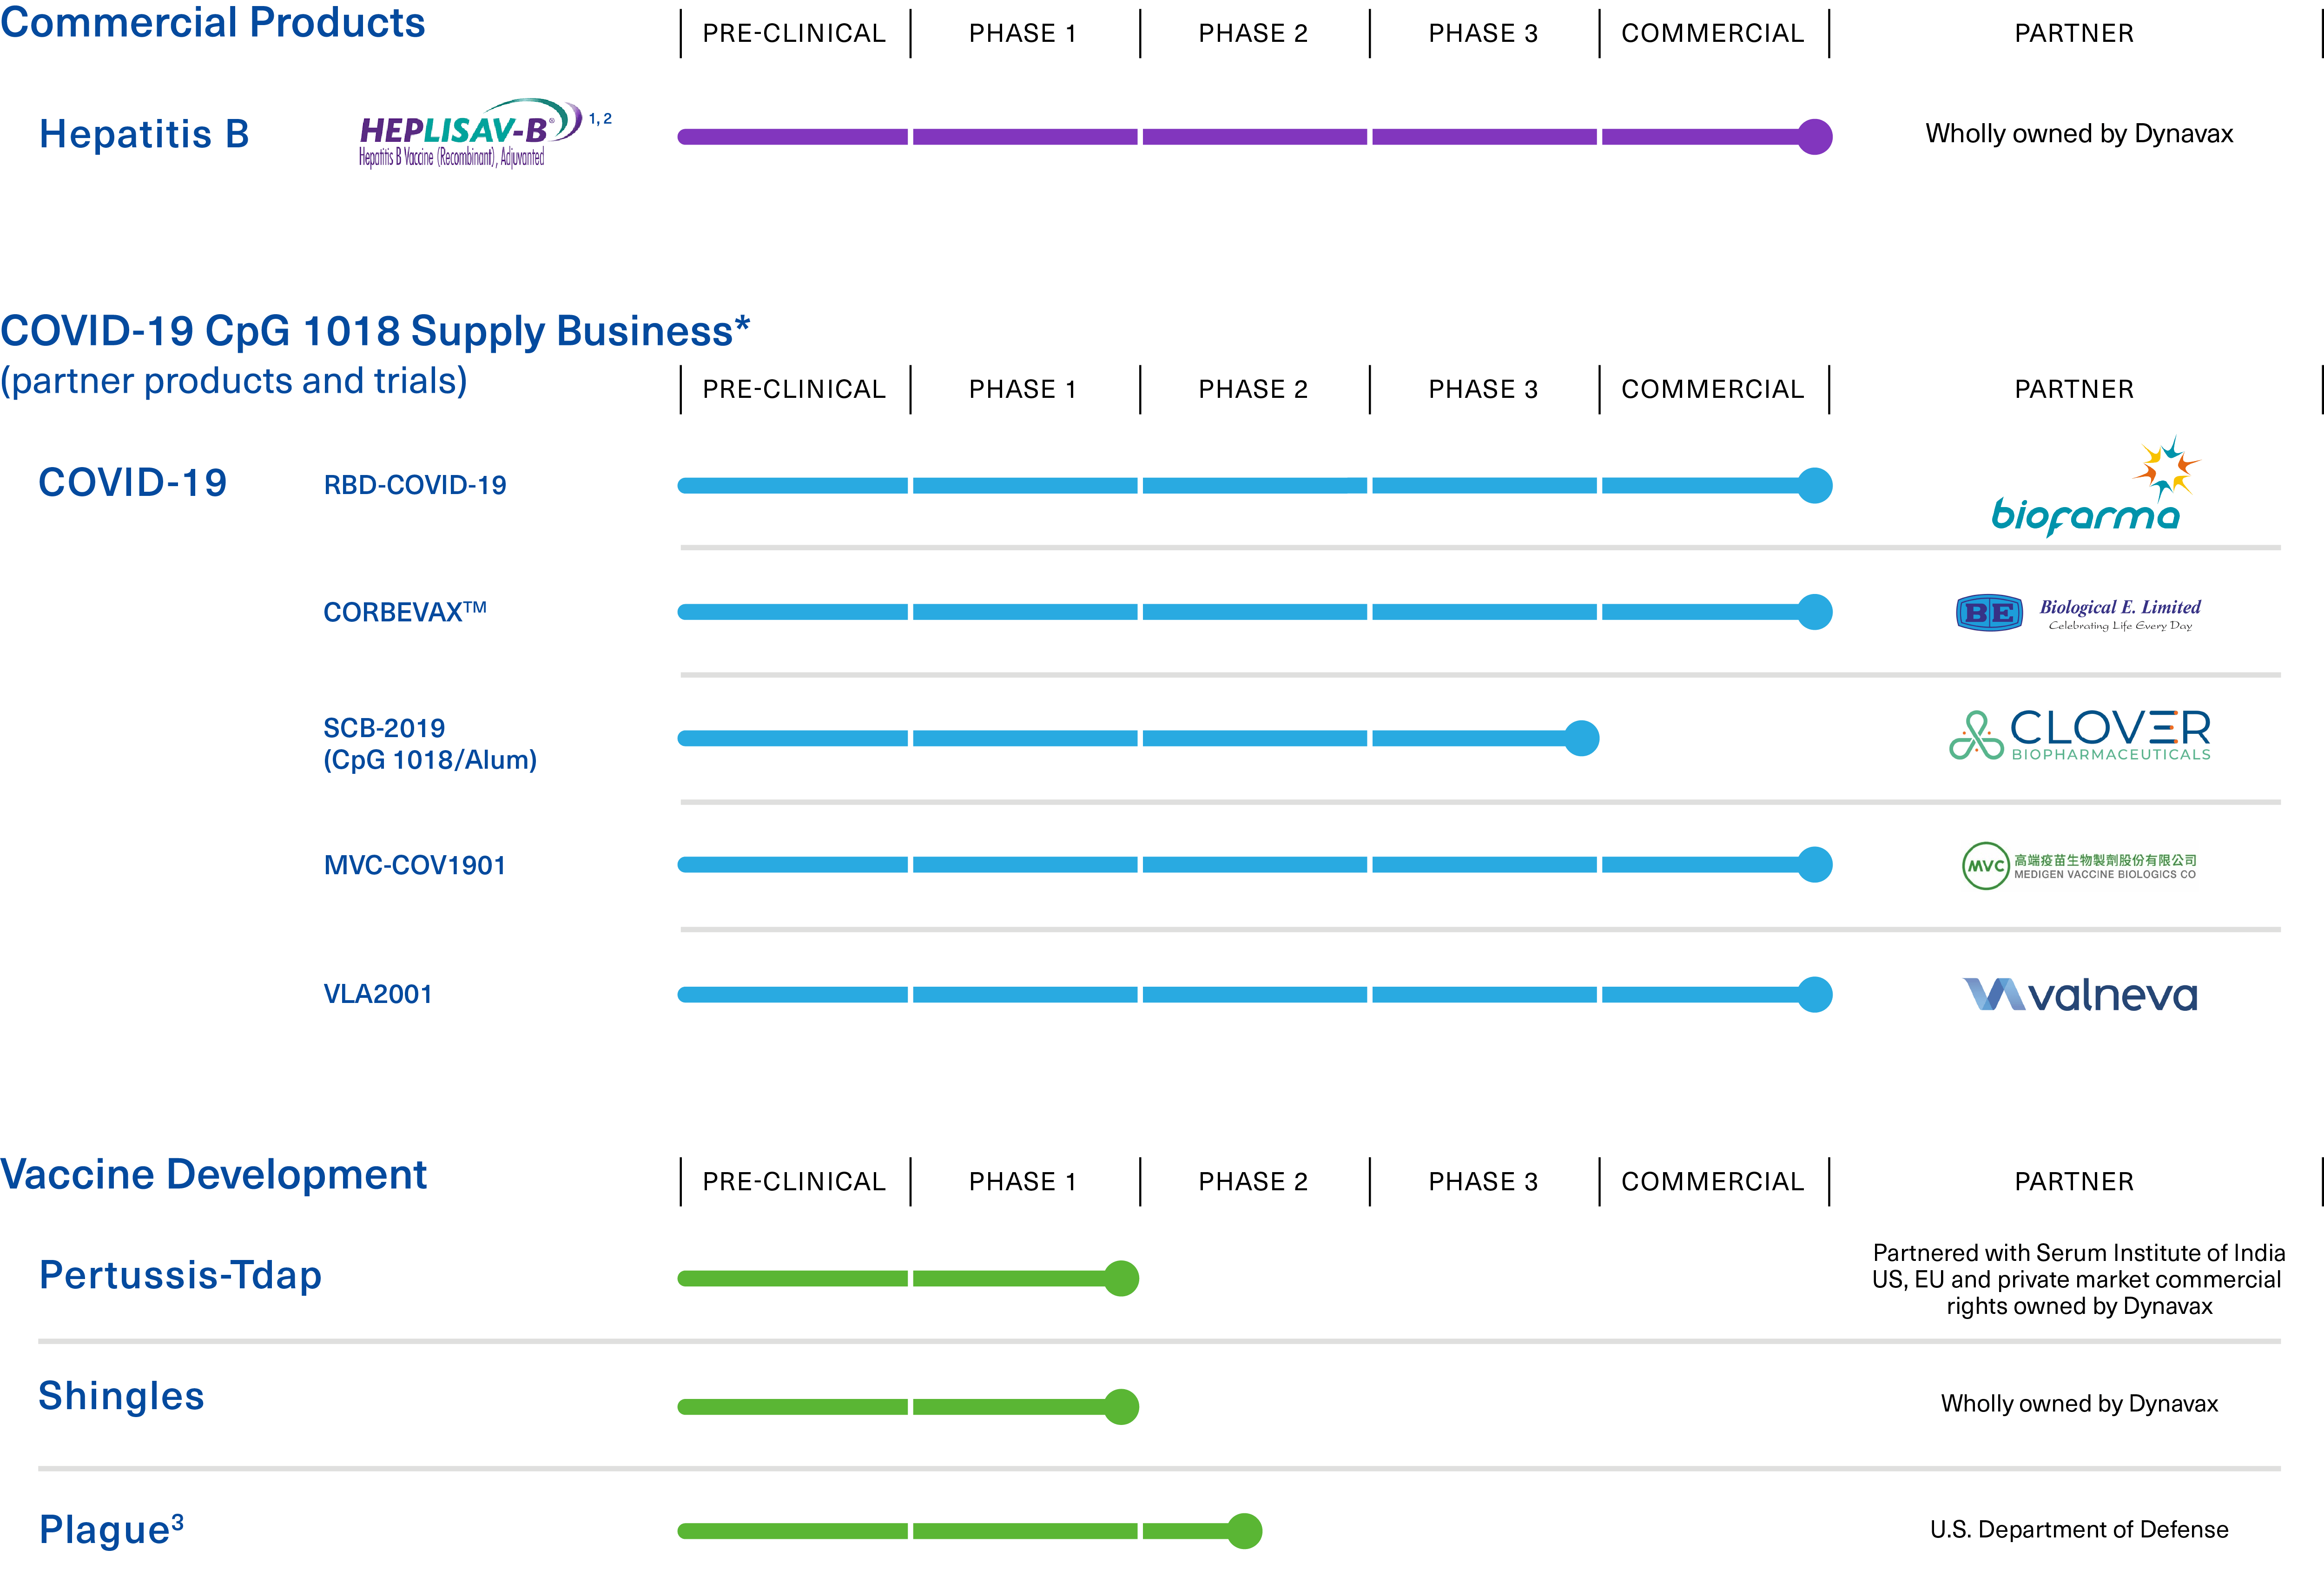The width and height of the screenshot is (2324, 1596).
Task: Click the COVID-19 CpG 1018 Supply Business heading
Action: coord(375,331)
